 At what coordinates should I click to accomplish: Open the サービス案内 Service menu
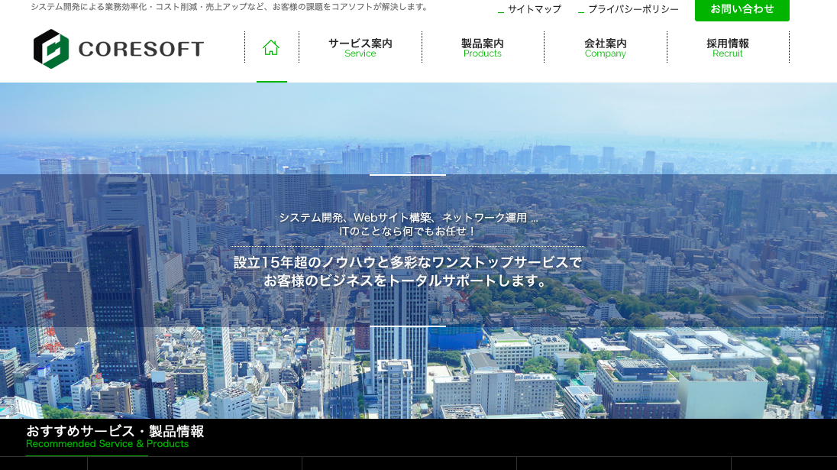[x=360, y=47]
